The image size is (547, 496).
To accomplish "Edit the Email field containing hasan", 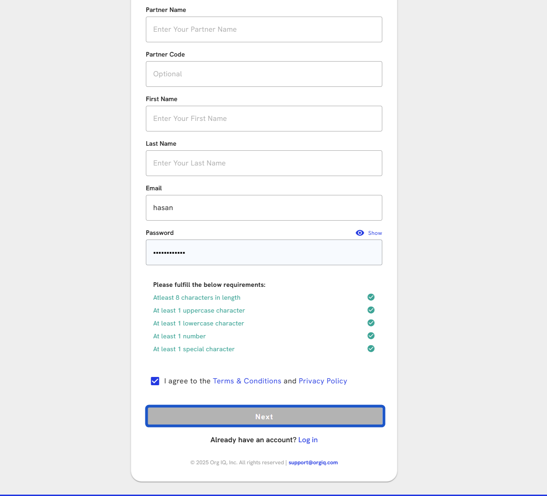I will point(264,208).
